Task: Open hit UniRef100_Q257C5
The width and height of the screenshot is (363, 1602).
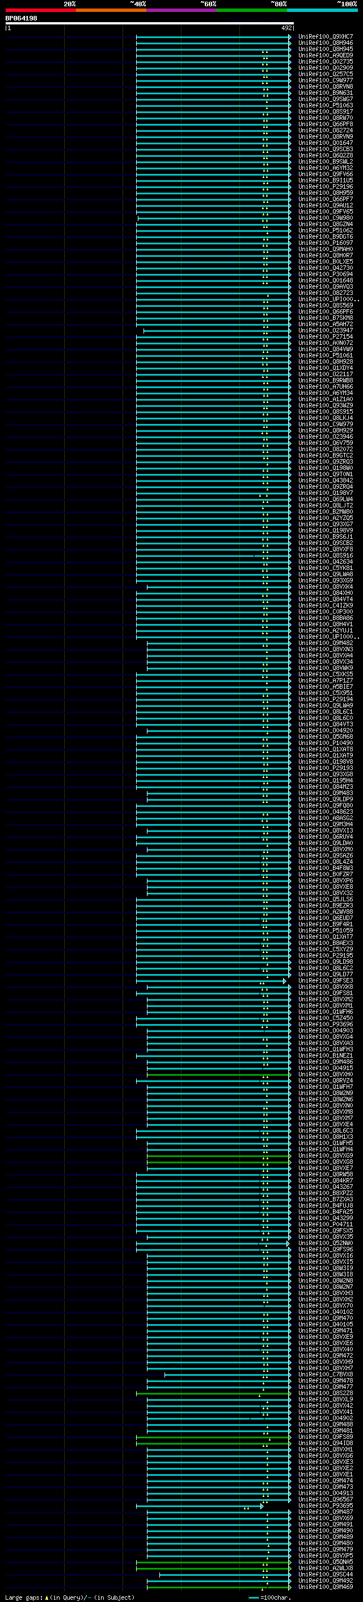Action: coord(326,74)
